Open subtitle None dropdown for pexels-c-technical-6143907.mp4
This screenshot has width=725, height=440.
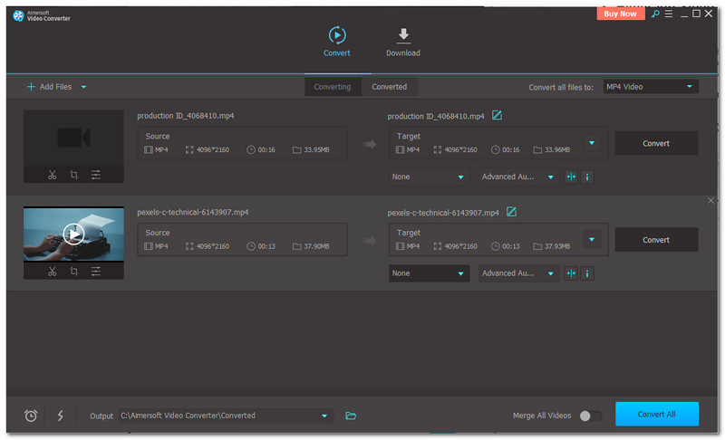click(428, 273)
